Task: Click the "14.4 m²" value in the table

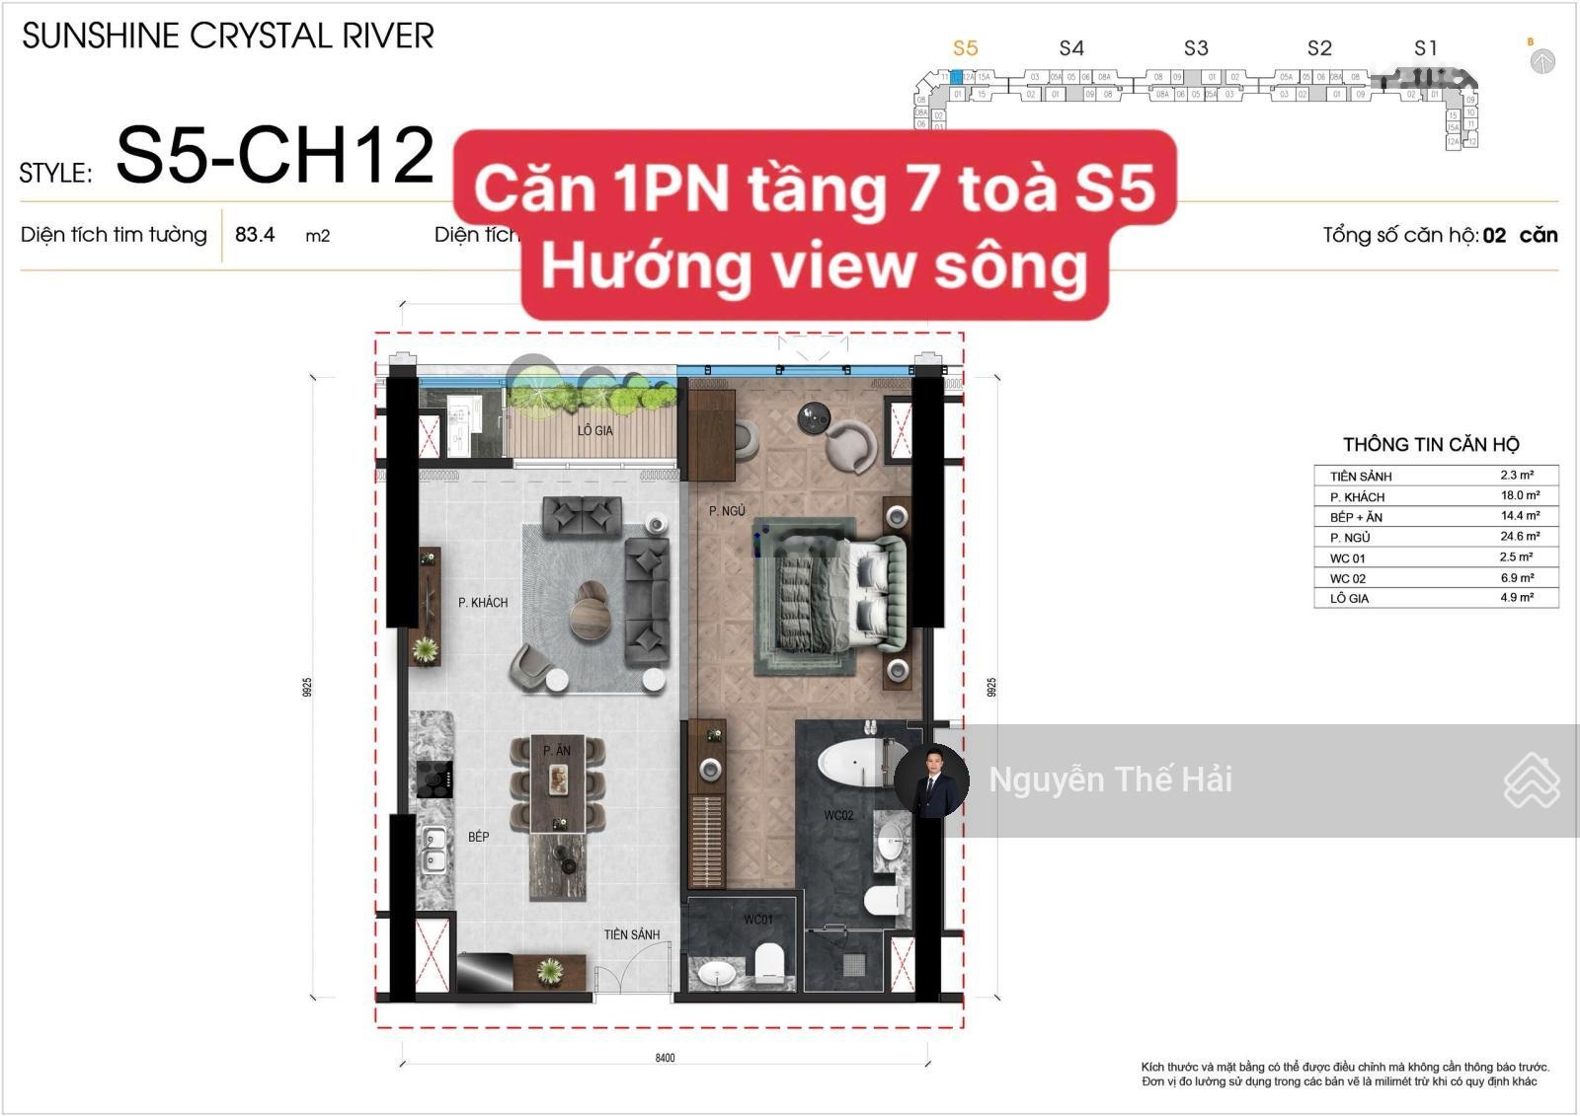Action: 1520,515
